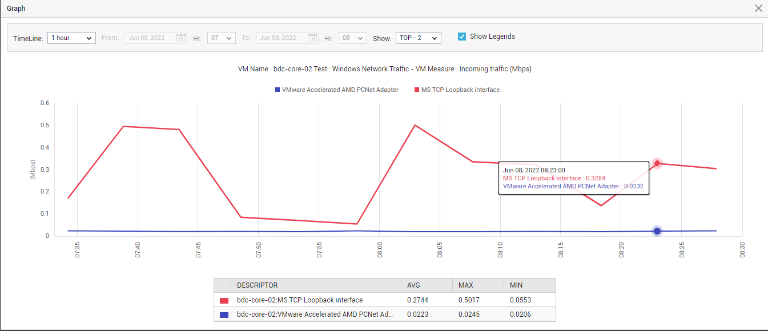Click the MAX value 0.5017
The width and height of the screenshot is (768, 331).
coord(468,300)
